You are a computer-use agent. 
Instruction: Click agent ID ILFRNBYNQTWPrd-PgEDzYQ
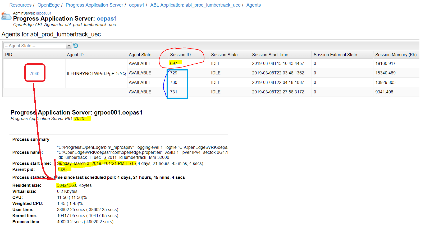(x=96, y=74)
